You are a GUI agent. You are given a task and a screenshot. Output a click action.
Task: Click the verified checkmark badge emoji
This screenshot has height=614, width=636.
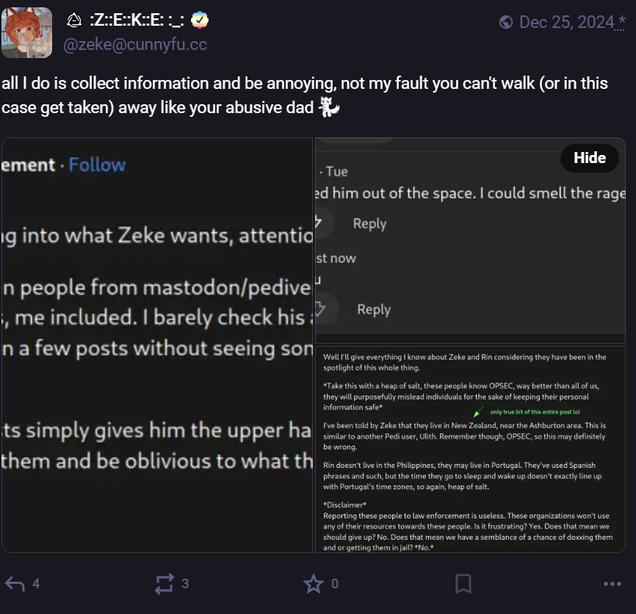(x=200, y=20)
